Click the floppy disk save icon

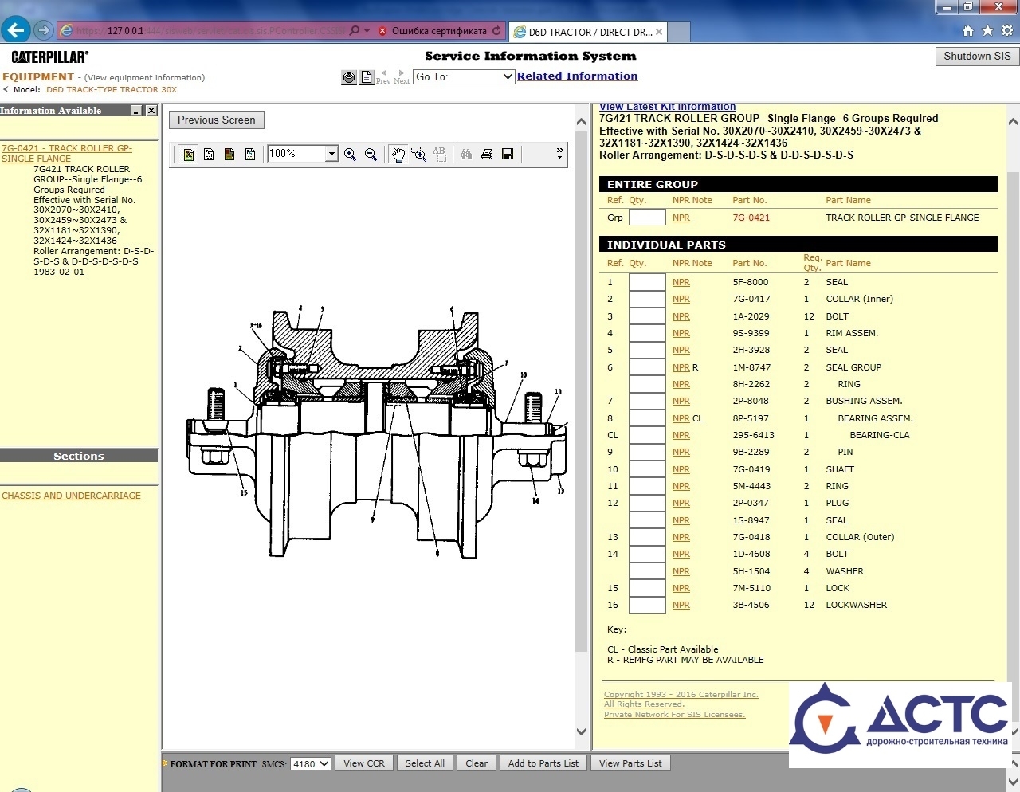pos(508,155)
